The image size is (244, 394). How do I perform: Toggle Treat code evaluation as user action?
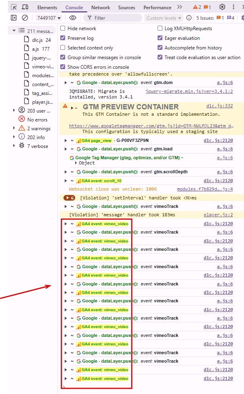[160, 57]
